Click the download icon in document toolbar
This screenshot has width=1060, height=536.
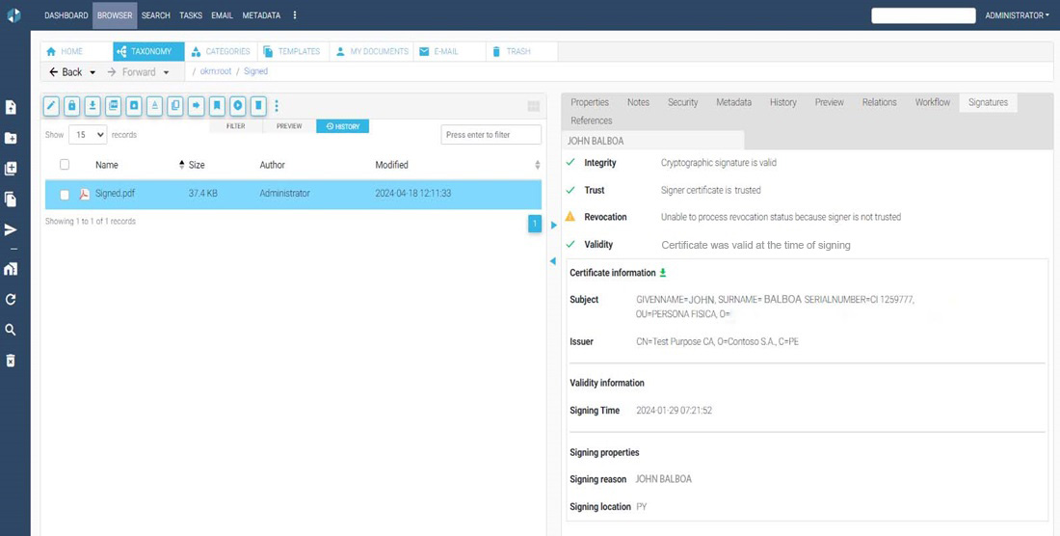click(93, 105)
